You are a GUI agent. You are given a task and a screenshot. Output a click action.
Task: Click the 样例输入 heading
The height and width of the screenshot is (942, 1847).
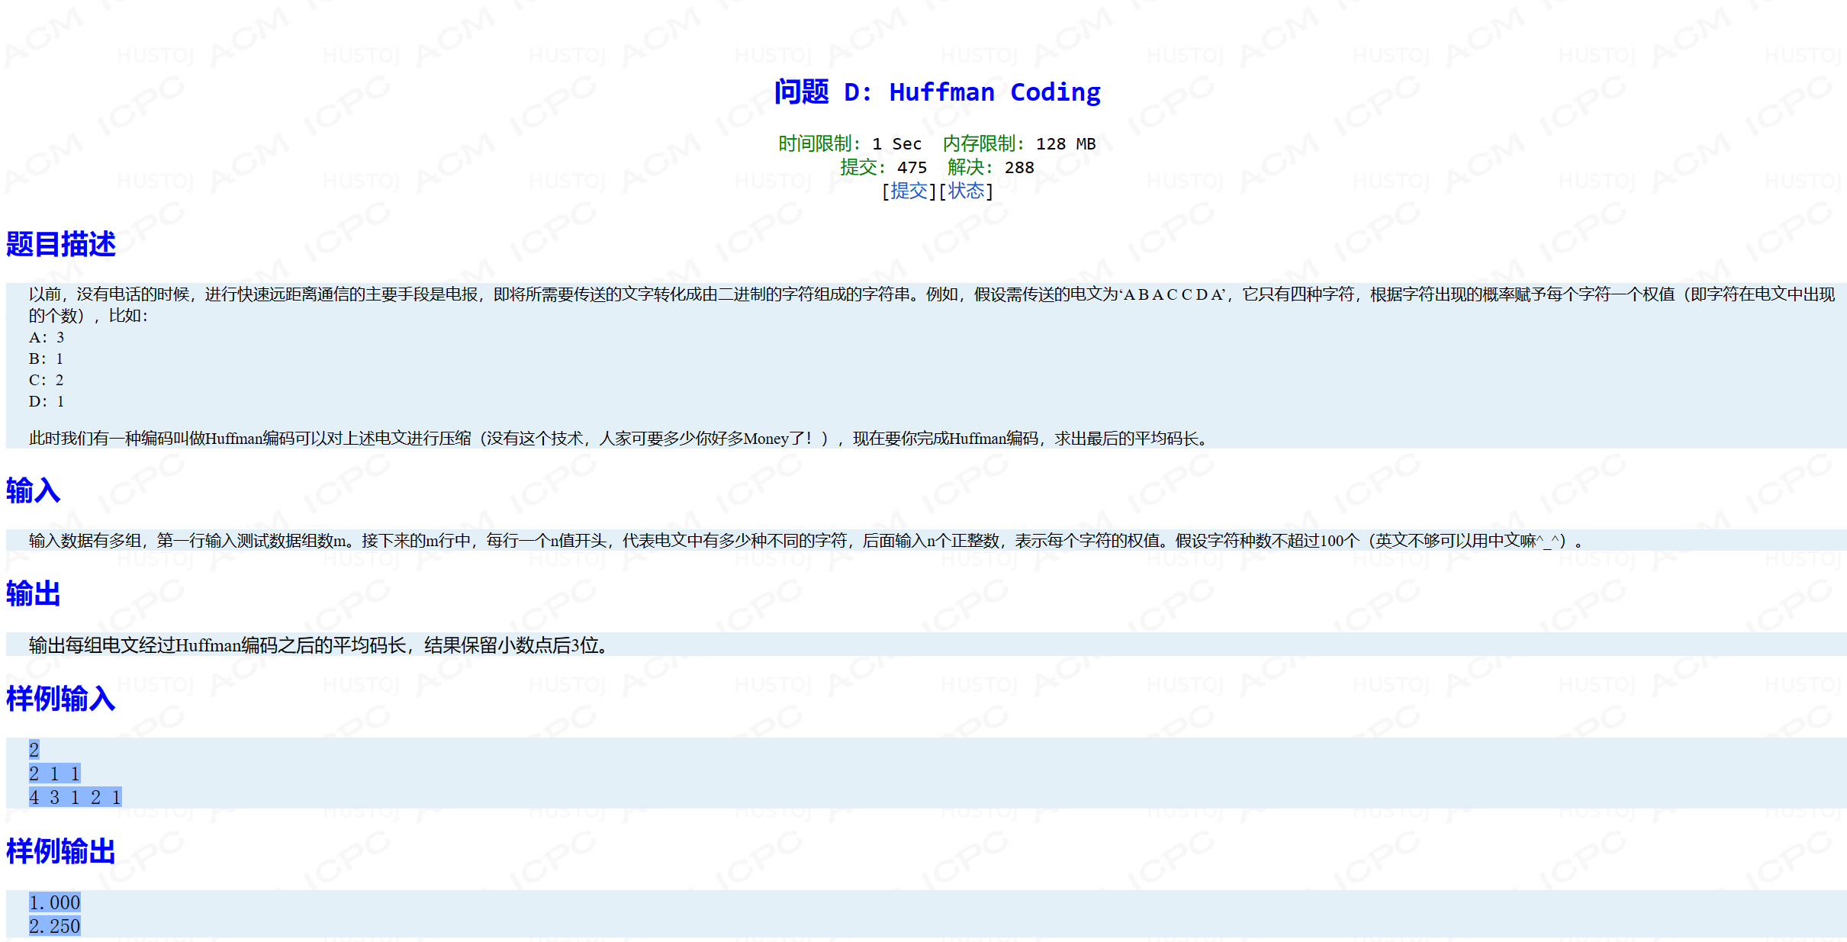click(61, 699)
